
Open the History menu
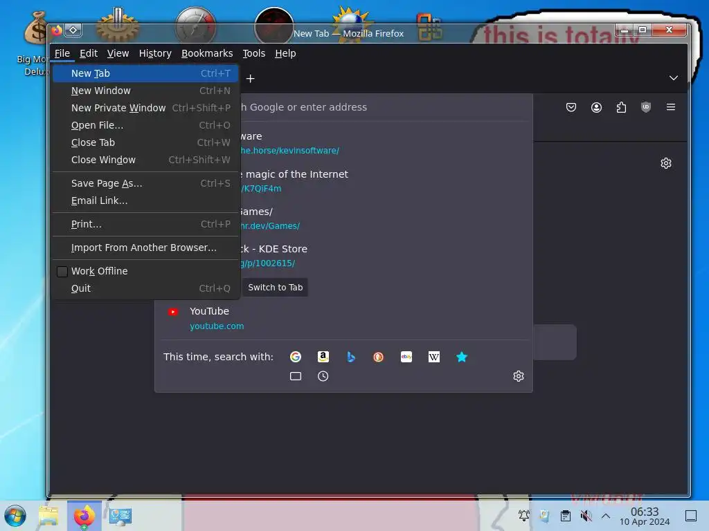click(155, 53)
